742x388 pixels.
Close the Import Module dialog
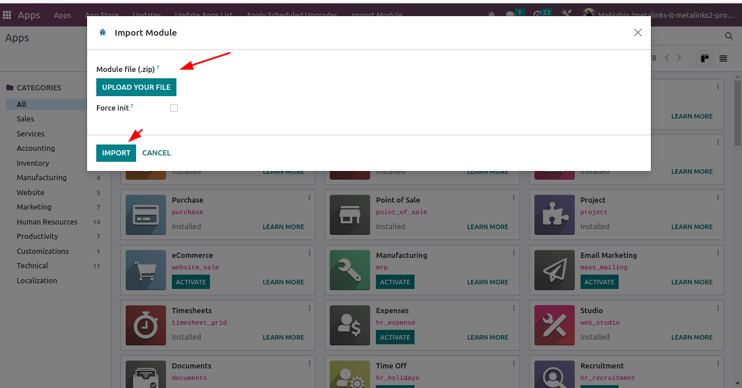pyautogui.click(x=638, y=33)
